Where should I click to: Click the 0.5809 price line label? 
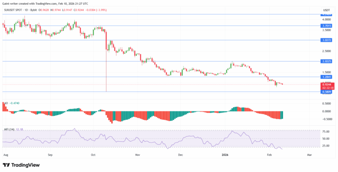point(327,92)
